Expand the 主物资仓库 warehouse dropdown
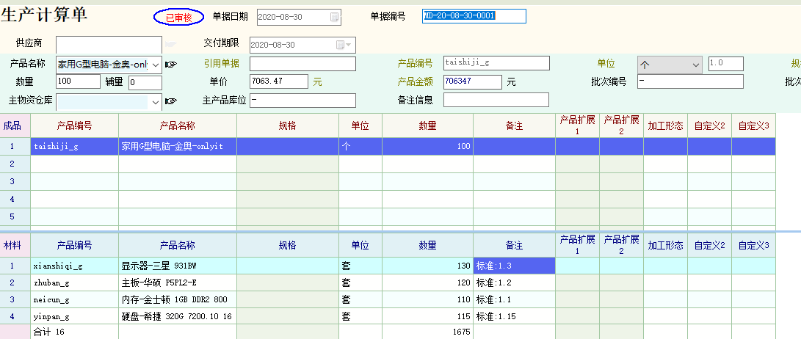 coord(156,101)
